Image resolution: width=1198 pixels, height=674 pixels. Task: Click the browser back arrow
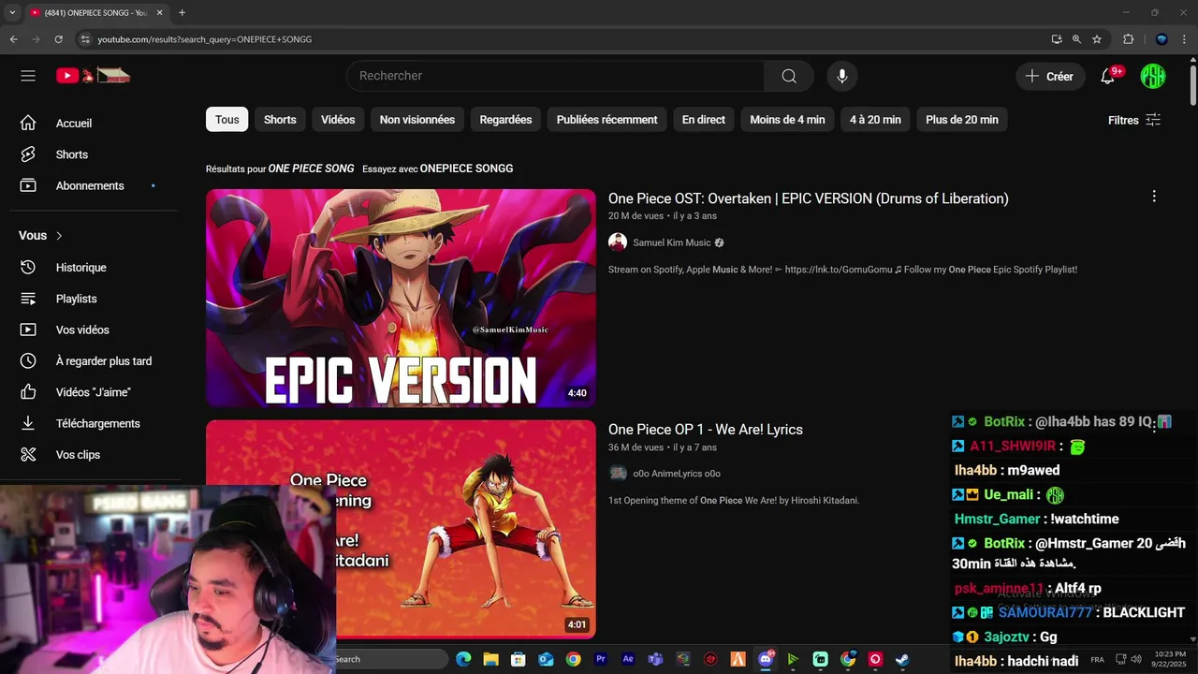(13, 39)
